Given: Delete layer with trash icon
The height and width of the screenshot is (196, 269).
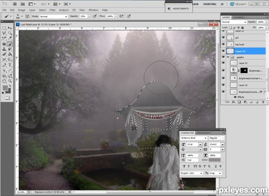Looking at the screenshot, I should [263, 102].
